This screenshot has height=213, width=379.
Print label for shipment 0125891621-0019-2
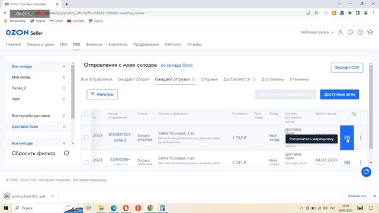[x=347, y=138]
